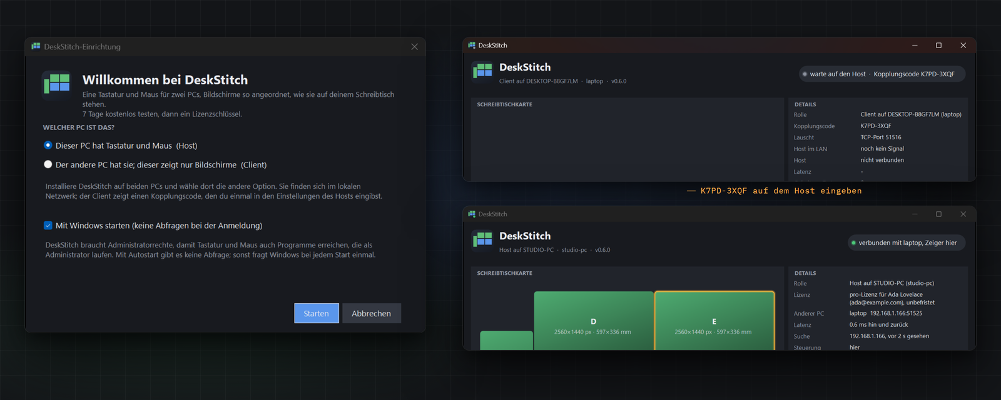Click the DETAILS header in the Client window

(x=805, y=104)
